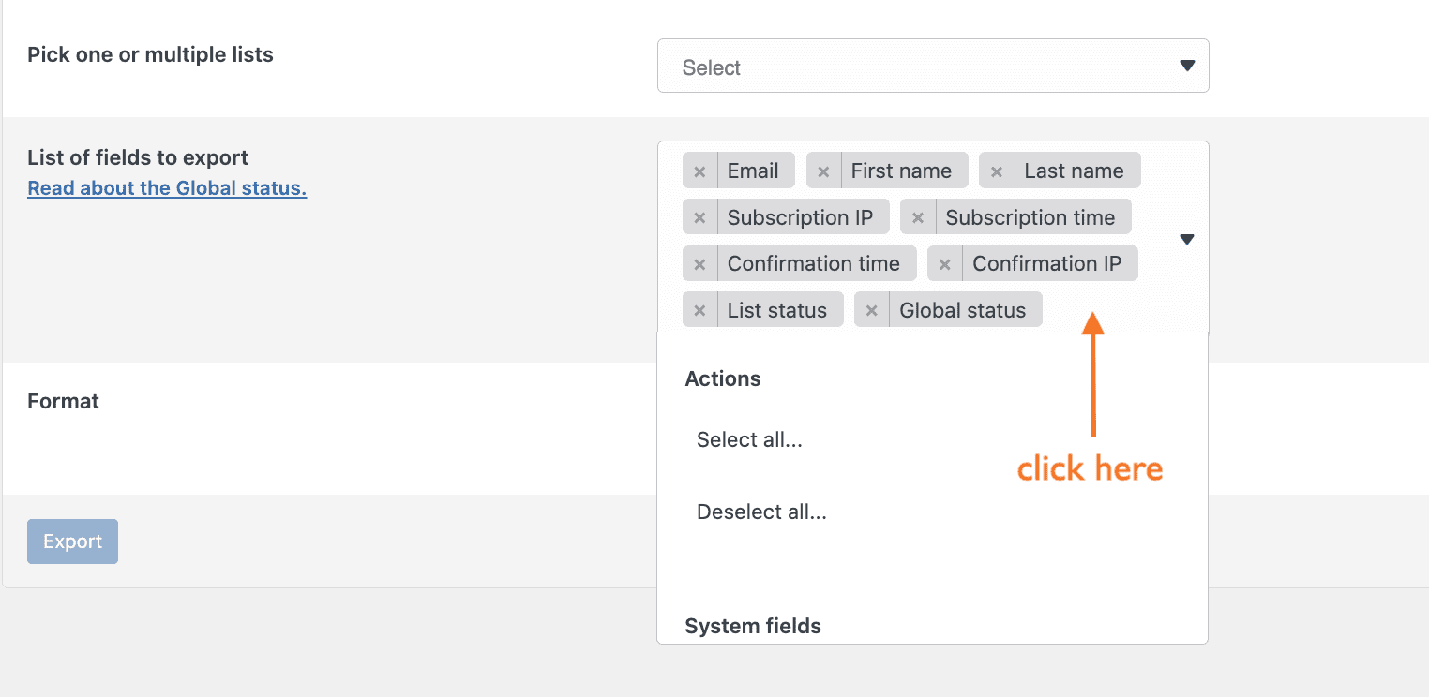Remove the List status tag
This screenshot has height=697, width=1429.
pos(699,311)
